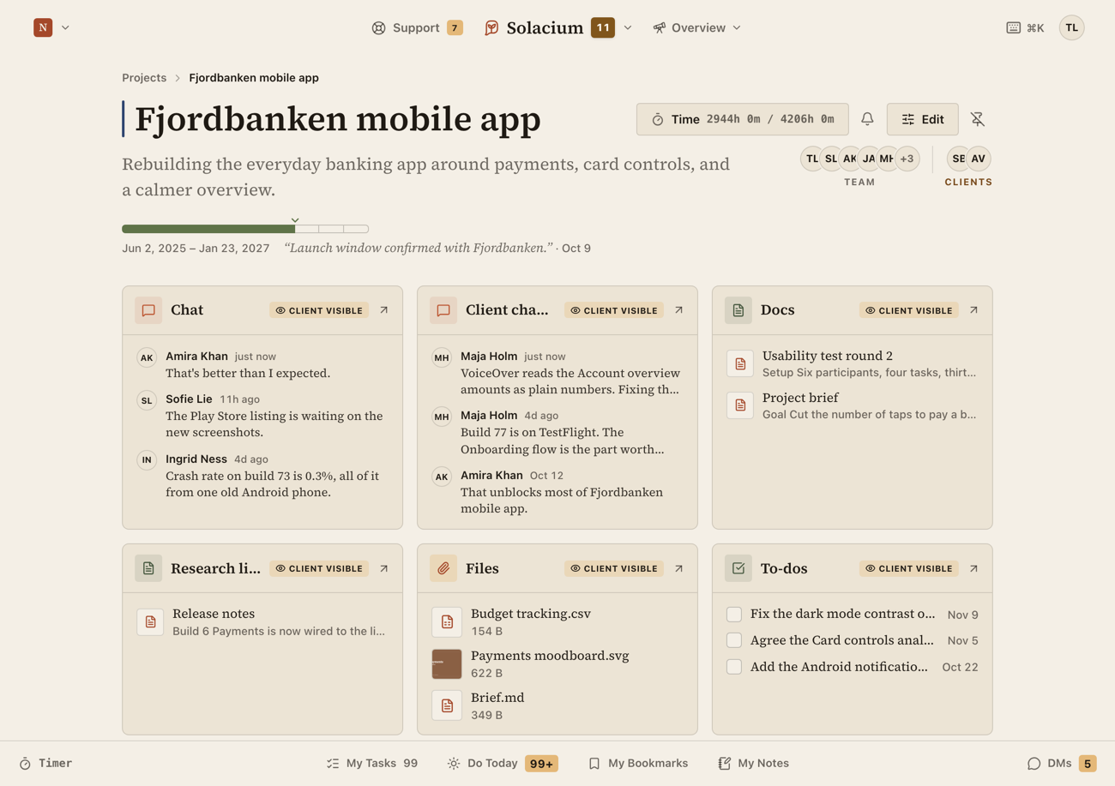Open My Notes in bottom bar
Screen dimensions: 1115x786
[x=753, y=763]
